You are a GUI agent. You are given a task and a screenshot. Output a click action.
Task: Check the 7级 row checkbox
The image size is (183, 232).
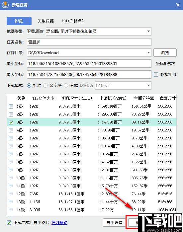pos(11,154)
